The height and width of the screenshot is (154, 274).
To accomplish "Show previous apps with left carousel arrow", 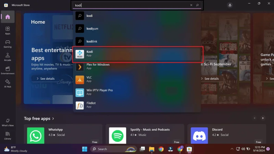I will (x=254, y=118).
